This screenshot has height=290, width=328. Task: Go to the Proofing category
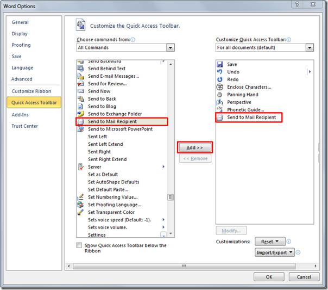[21, 45]
